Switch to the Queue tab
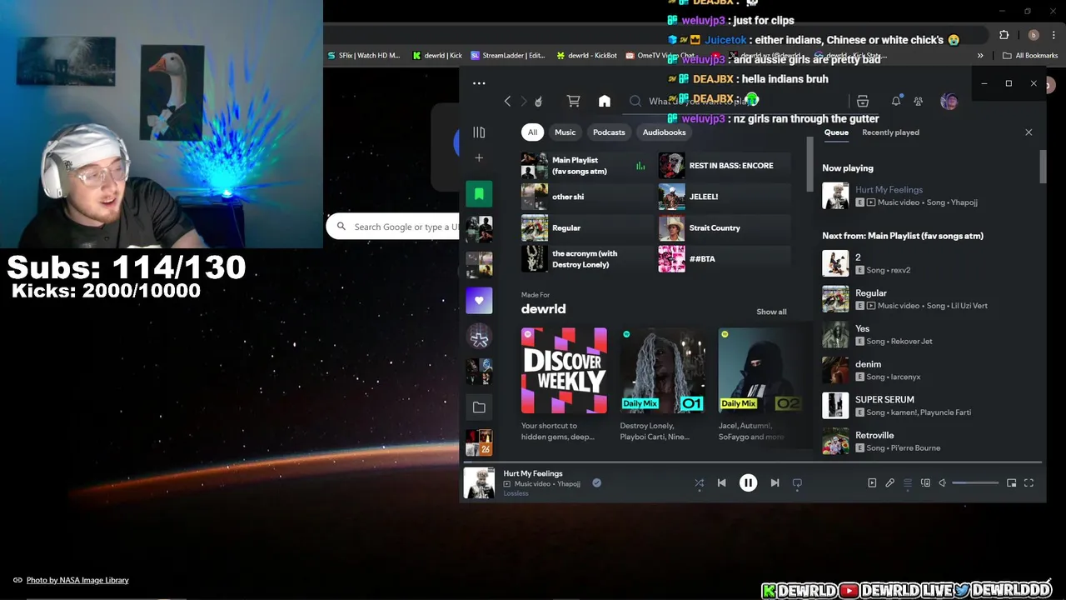This screenshot has width=1066, height=600. pos(836,132)
